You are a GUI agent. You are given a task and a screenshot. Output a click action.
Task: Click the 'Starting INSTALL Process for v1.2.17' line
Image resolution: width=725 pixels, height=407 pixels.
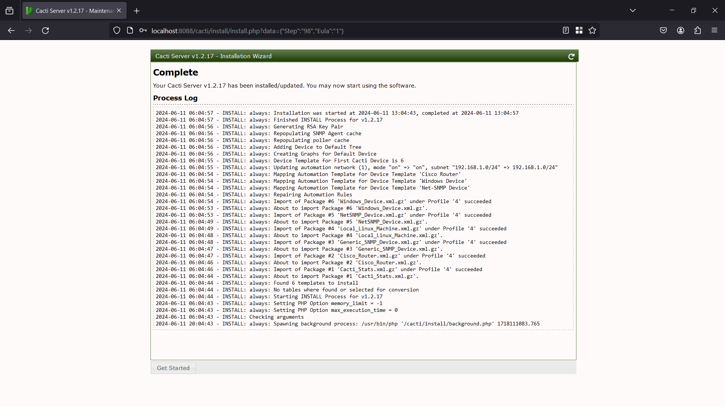[269, 297]
